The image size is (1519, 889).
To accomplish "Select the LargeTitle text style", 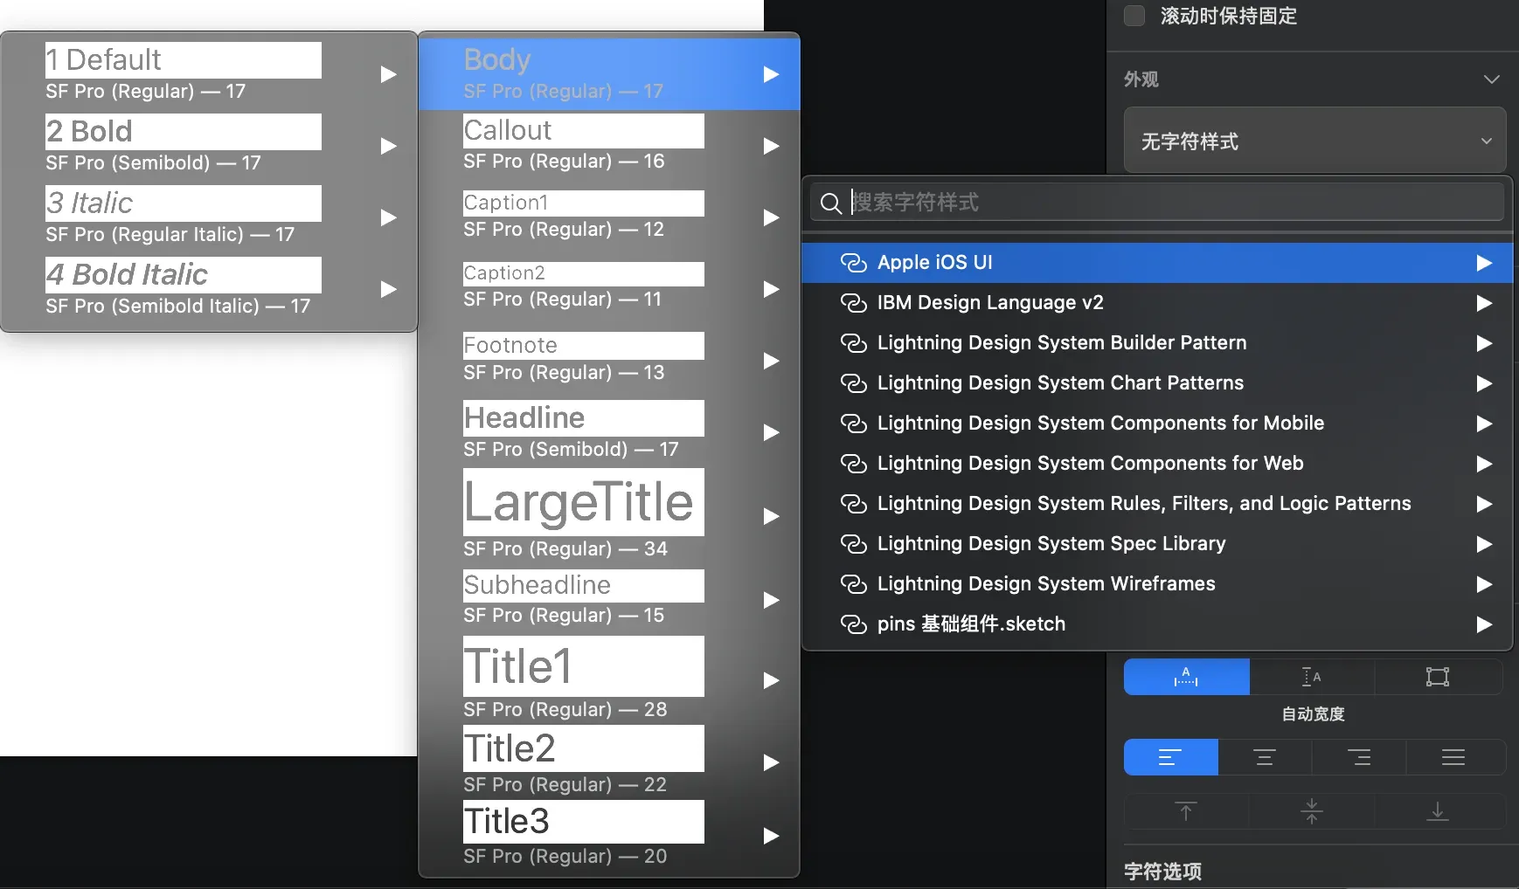I will pyautogui.click(x=609, y=515).
